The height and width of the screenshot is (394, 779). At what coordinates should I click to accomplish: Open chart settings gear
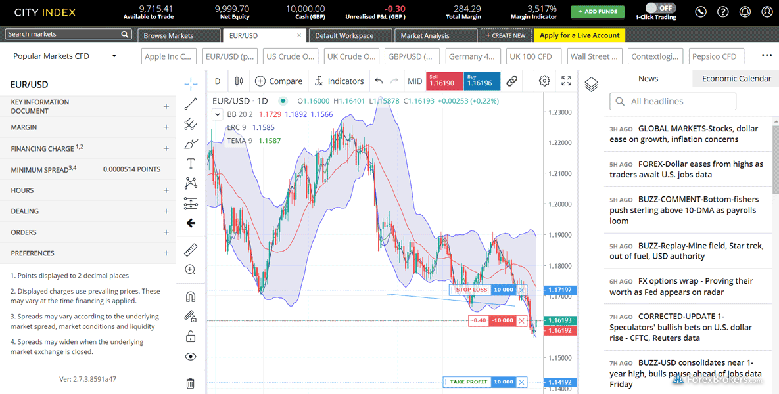544,81
